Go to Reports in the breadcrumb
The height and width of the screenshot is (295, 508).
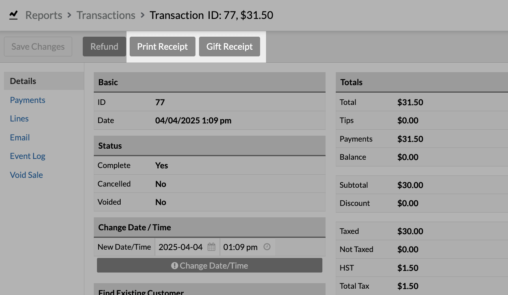click(44, 15)
